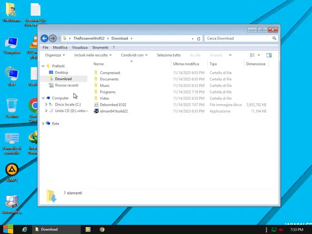Sort by the Nome column header
312x234 pixels.
(98, 64)
